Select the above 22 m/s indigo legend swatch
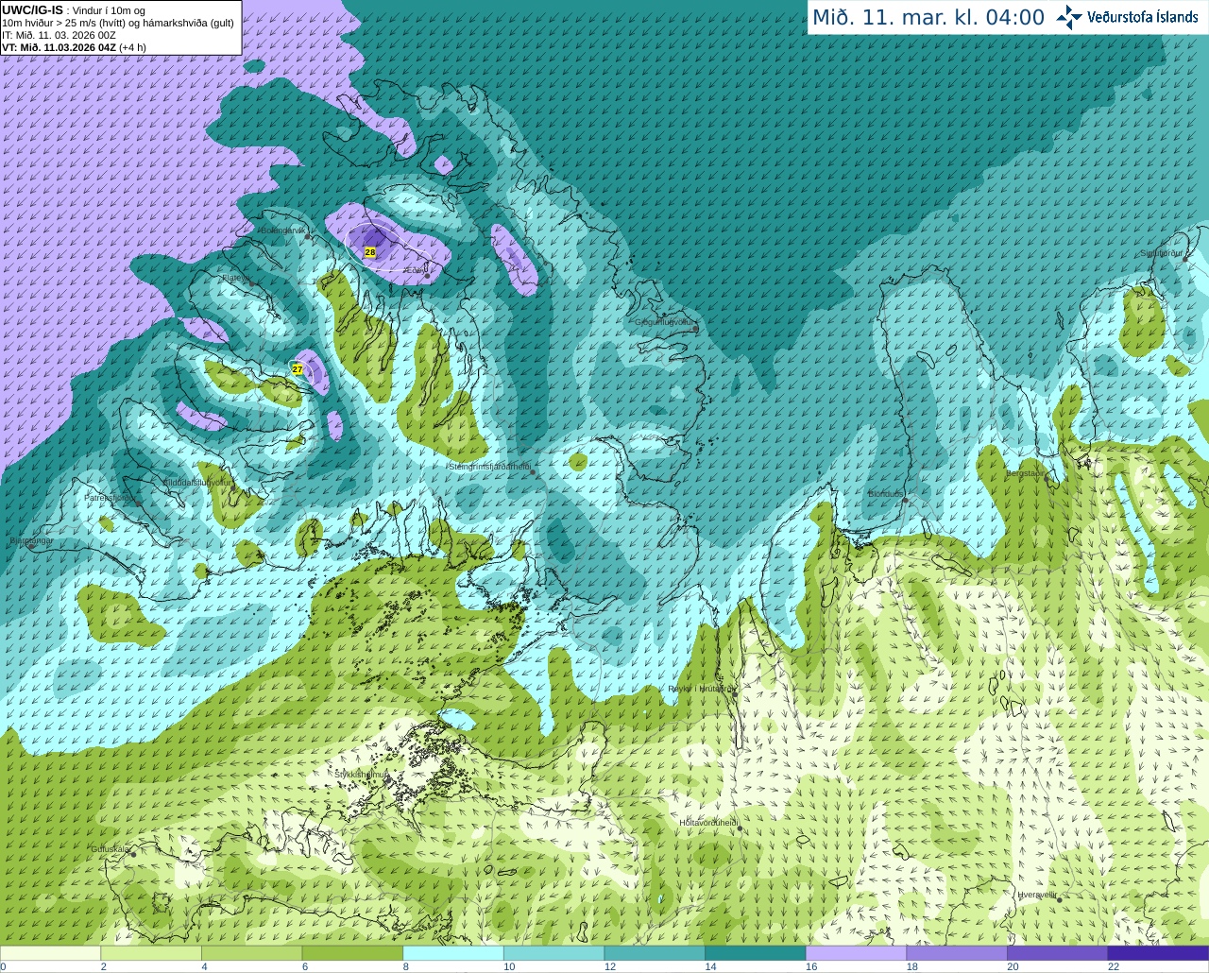The height and width of the screenshot is (973, 1209). point(1158,953)
